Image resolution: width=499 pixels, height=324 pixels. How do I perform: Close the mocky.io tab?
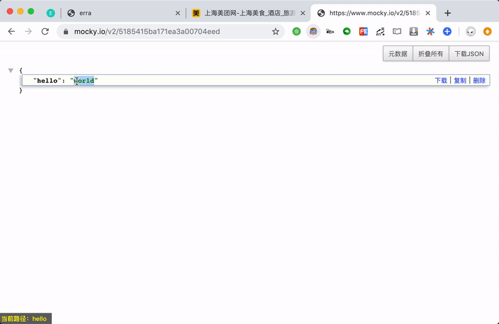click(428, 13)
